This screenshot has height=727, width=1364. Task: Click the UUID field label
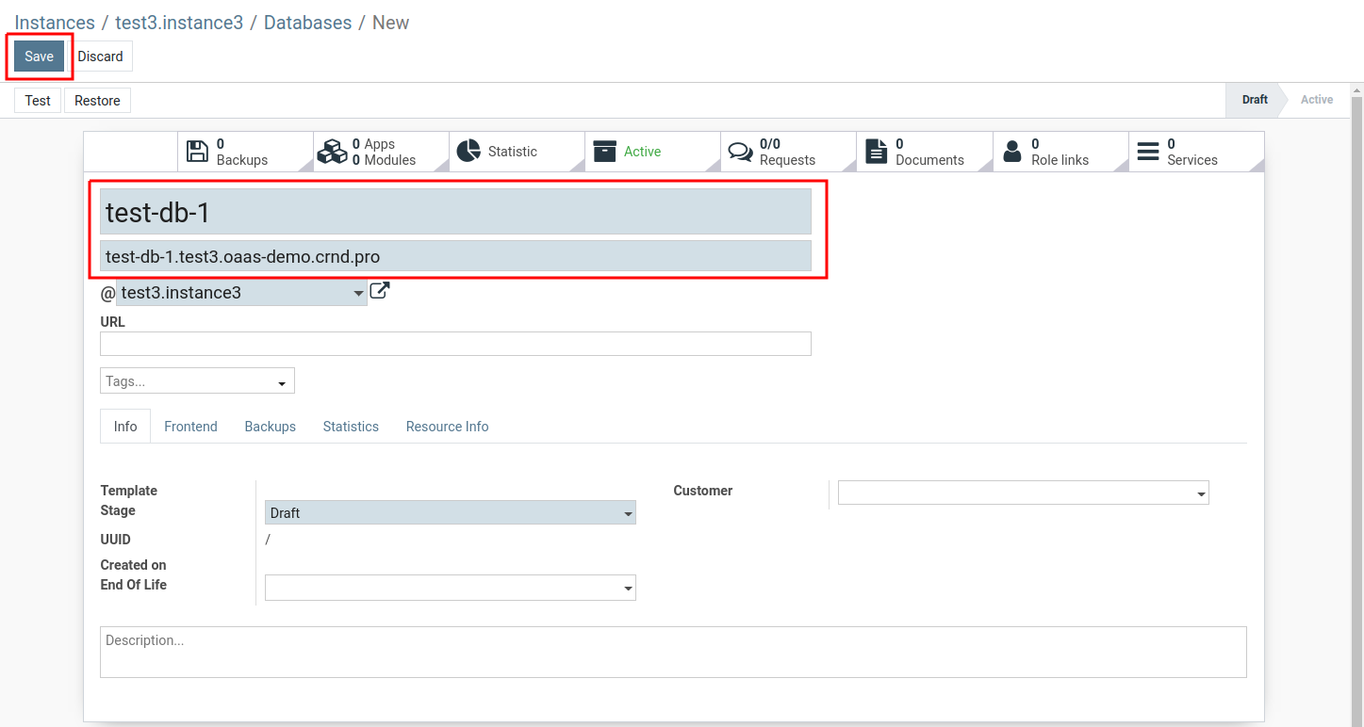116,540
